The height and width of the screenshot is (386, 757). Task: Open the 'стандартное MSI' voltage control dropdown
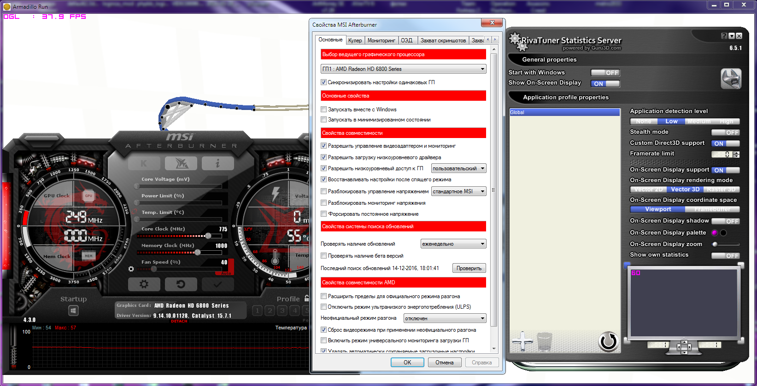[458, 191]
